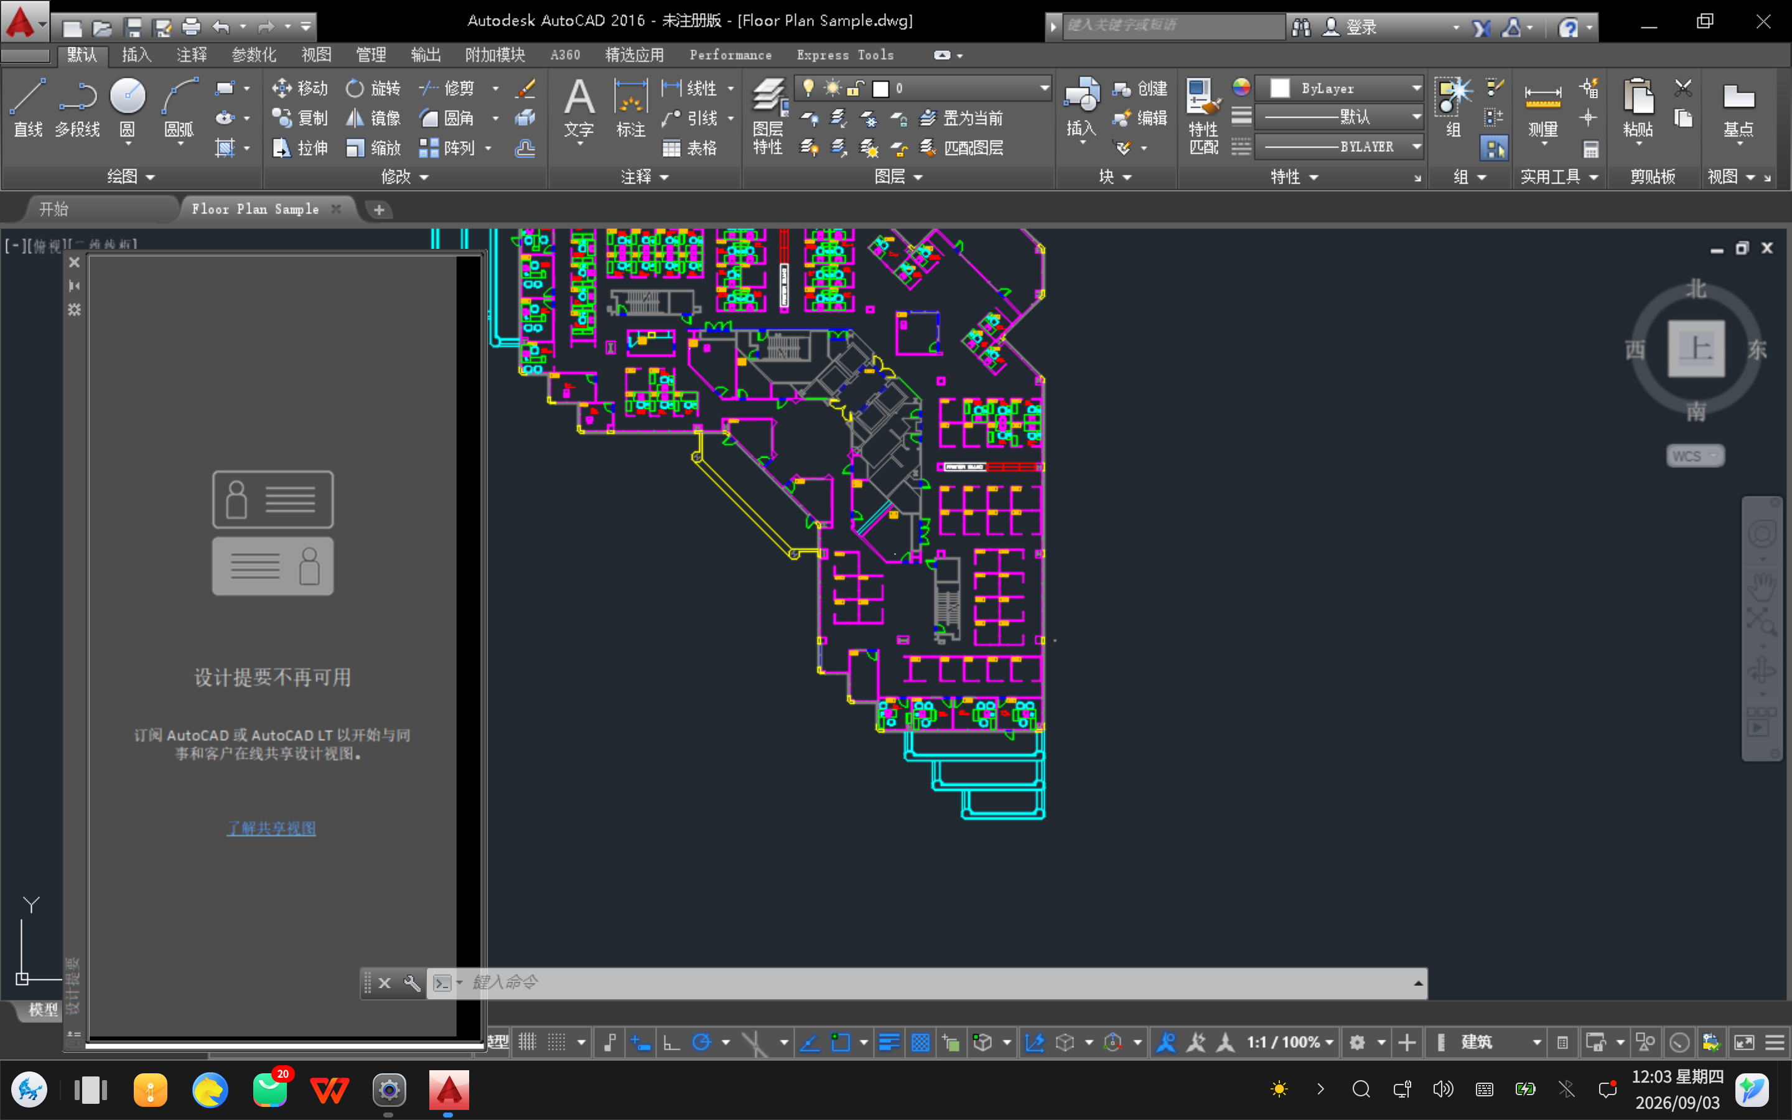Viewport: 1792px width, 1120px height.
Task: Toggle ortho mode in status bar
Action: pyautogui.click(x=671, y=1042)
